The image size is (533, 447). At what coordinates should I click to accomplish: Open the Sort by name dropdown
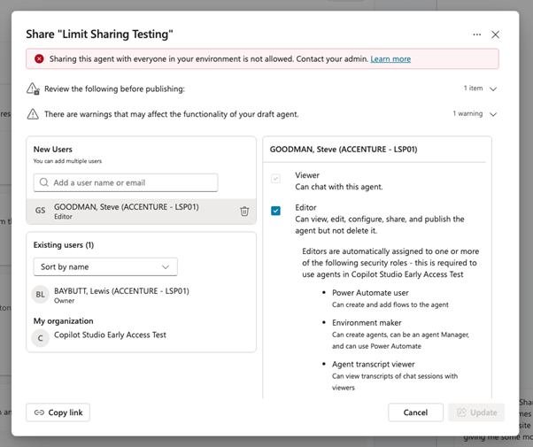pyautogui.click(x=105, y=266)
